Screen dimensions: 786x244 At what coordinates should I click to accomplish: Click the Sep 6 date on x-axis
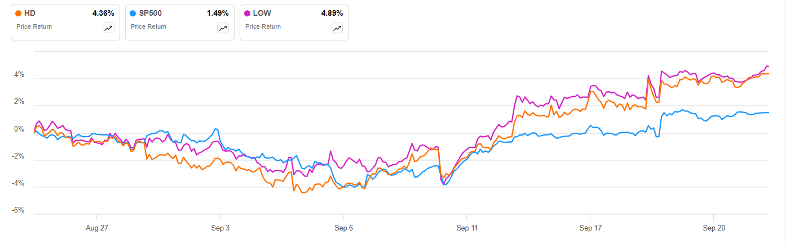[343, 228]
